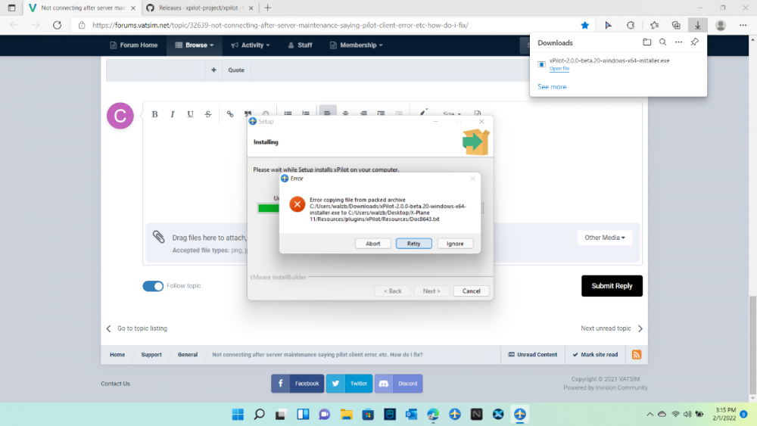
Task: Toggle strikethrough formatting in reply editor
Action: pyautogui.click(x=208, y=114)
